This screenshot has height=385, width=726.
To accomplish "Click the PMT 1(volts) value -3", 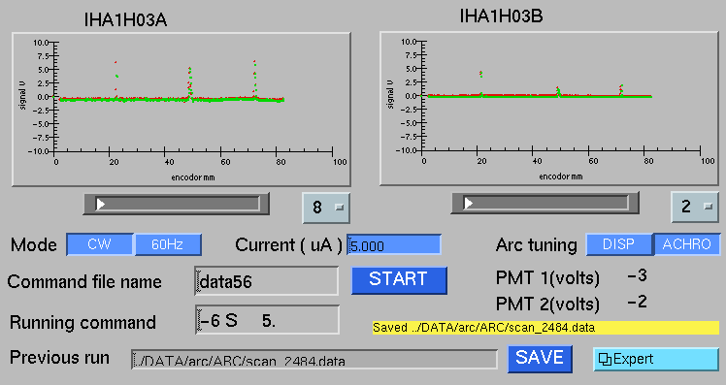I will 637,275.
